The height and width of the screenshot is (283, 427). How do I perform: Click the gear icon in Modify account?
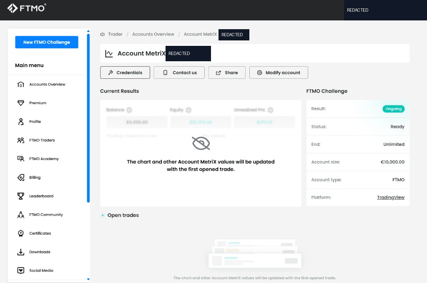click(x=259, y=73)
